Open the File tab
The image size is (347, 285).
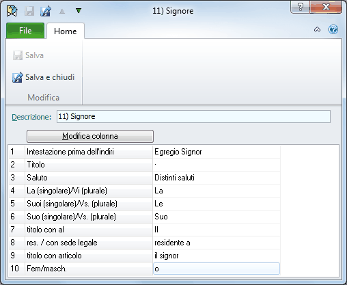click(x=25, y=31)
